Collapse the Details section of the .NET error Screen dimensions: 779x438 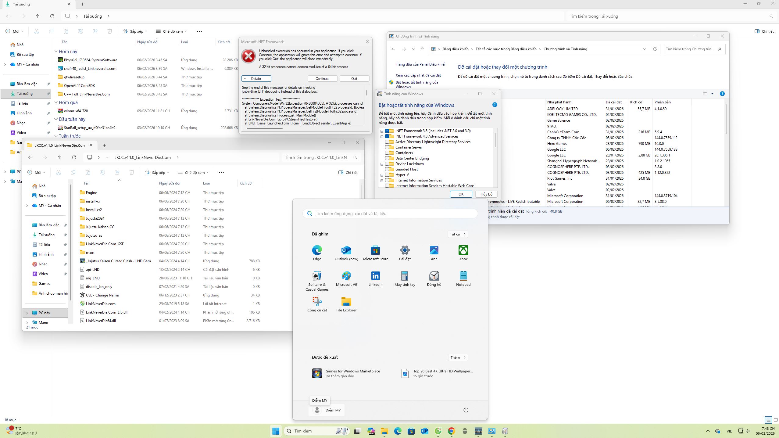pos(256,78)
